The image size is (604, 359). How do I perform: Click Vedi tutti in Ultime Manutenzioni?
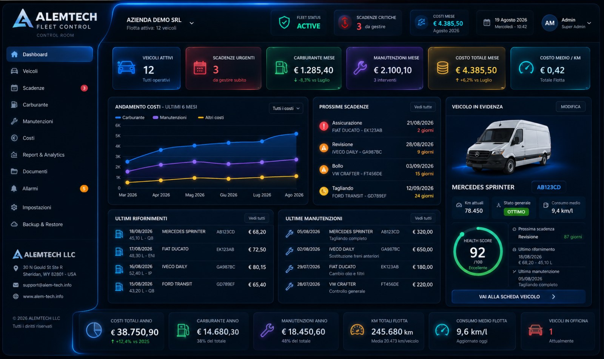[423, 218]
